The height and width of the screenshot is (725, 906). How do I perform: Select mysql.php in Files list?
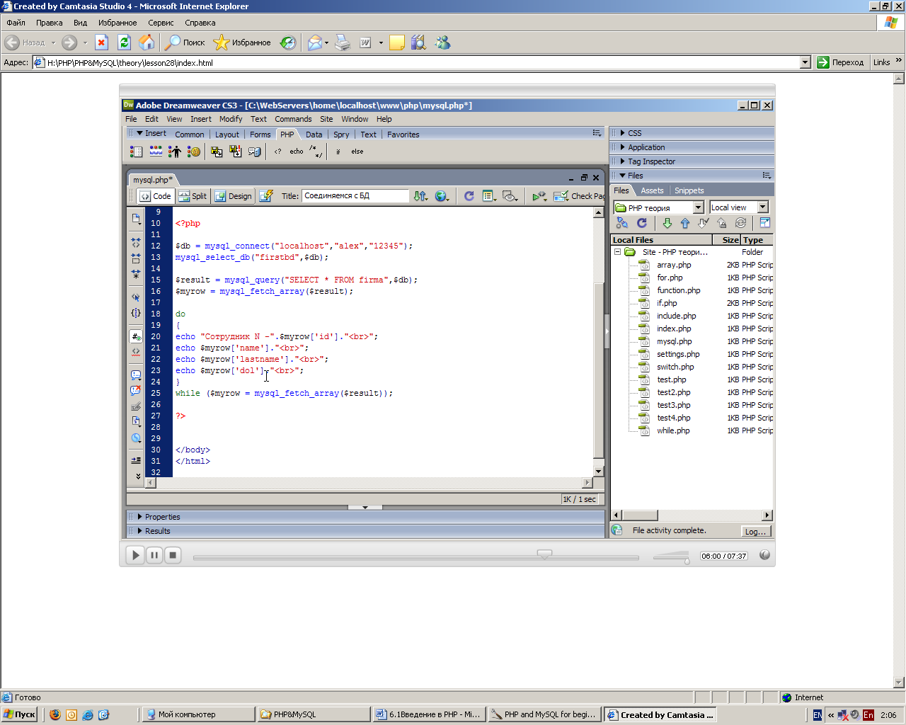click(674, 341)
